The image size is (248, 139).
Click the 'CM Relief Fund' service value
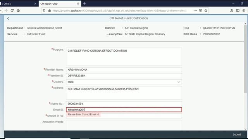tap(36, 34)
